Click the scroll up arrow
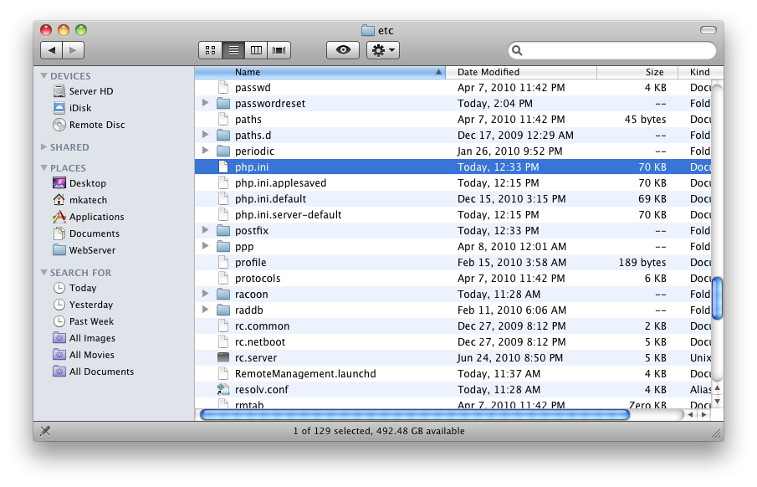757x487 pixels. (x=718, y=388)
